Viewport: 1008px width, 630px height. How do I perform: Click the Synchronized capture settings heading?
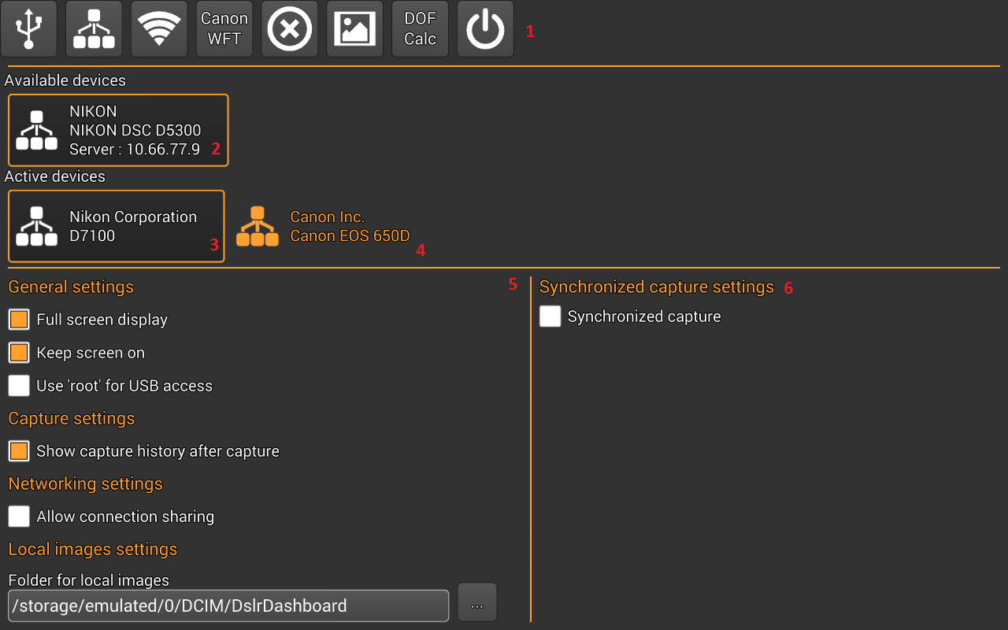tap(657, 287)
